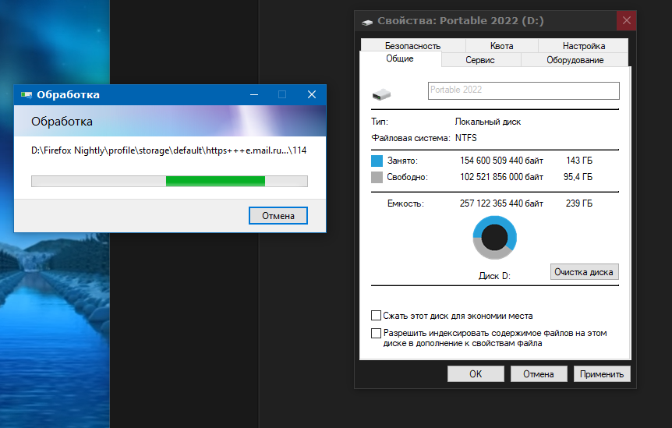Click the drive icon in Properties title bar
672x428 pixels.
(367, 21)
